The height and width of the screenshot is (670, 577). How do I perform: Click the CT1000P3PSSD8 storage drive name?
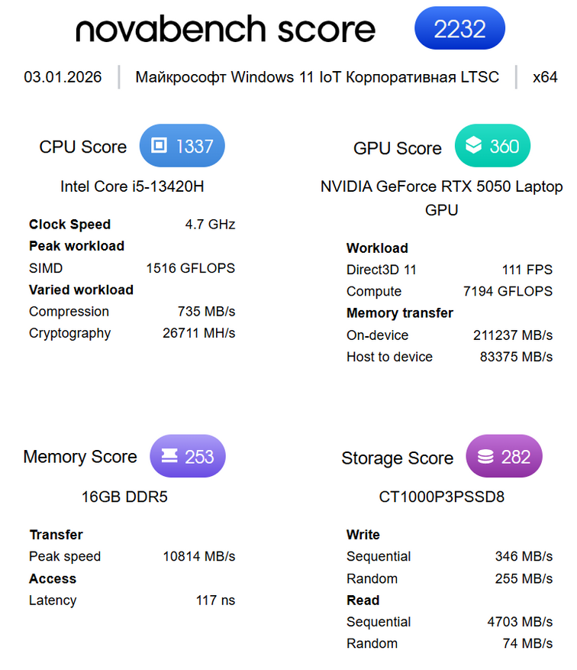click(x=441, y=497)
